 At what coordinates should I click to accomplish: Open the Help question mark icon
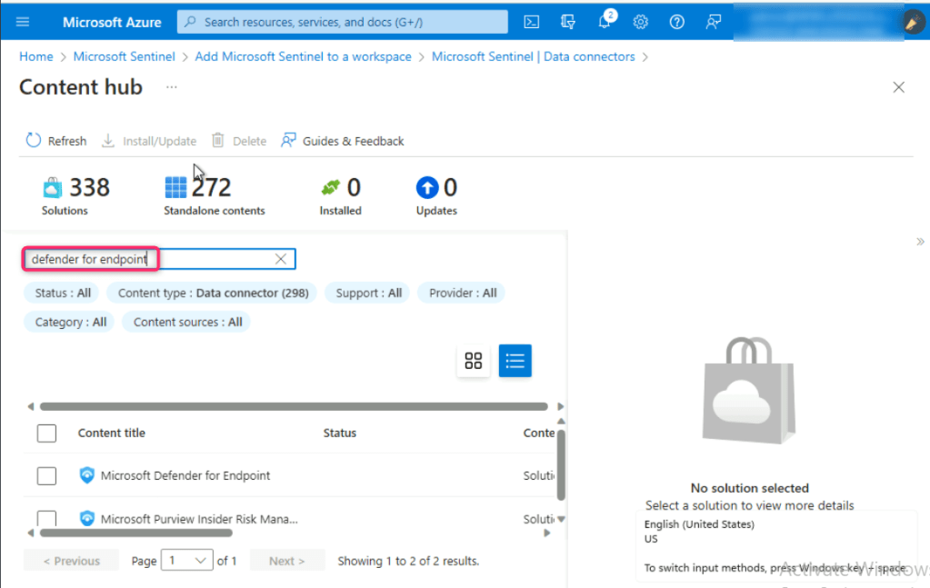click(x=676, y=22)
